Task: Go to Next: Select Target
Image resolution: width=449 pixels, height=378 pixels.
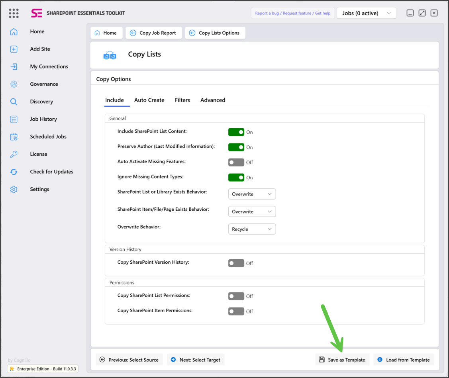Action: [196, 360]
